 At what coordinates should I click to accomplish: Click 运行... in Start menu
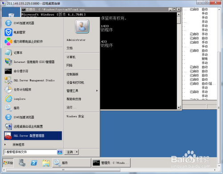[71, 107]
